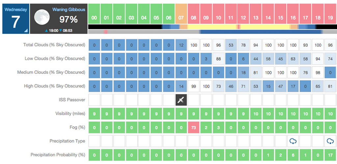Click the Total Clouds value 53 cell

pyautogui.click(x=231, y=45)
